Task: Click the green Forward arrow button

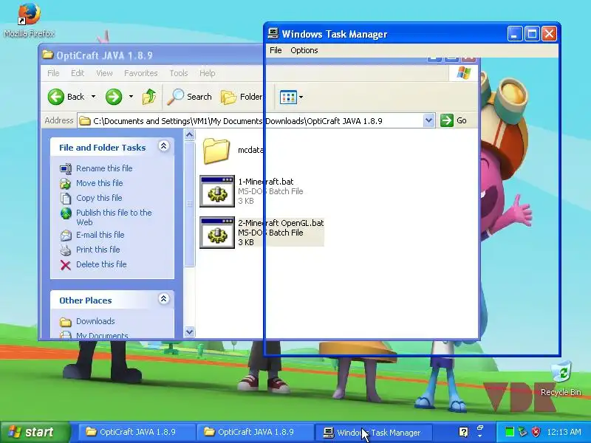Action: 114,97
